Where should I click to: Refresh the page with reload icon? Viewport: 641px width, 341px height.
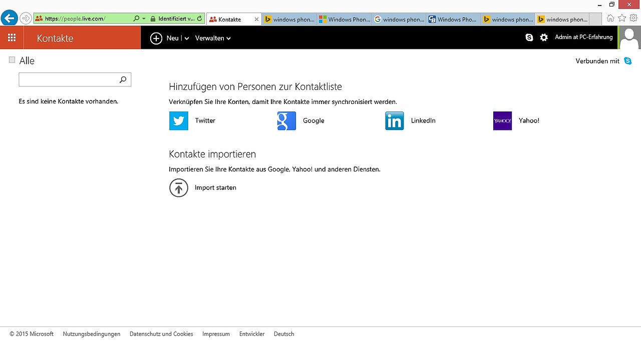pos(200,18)
